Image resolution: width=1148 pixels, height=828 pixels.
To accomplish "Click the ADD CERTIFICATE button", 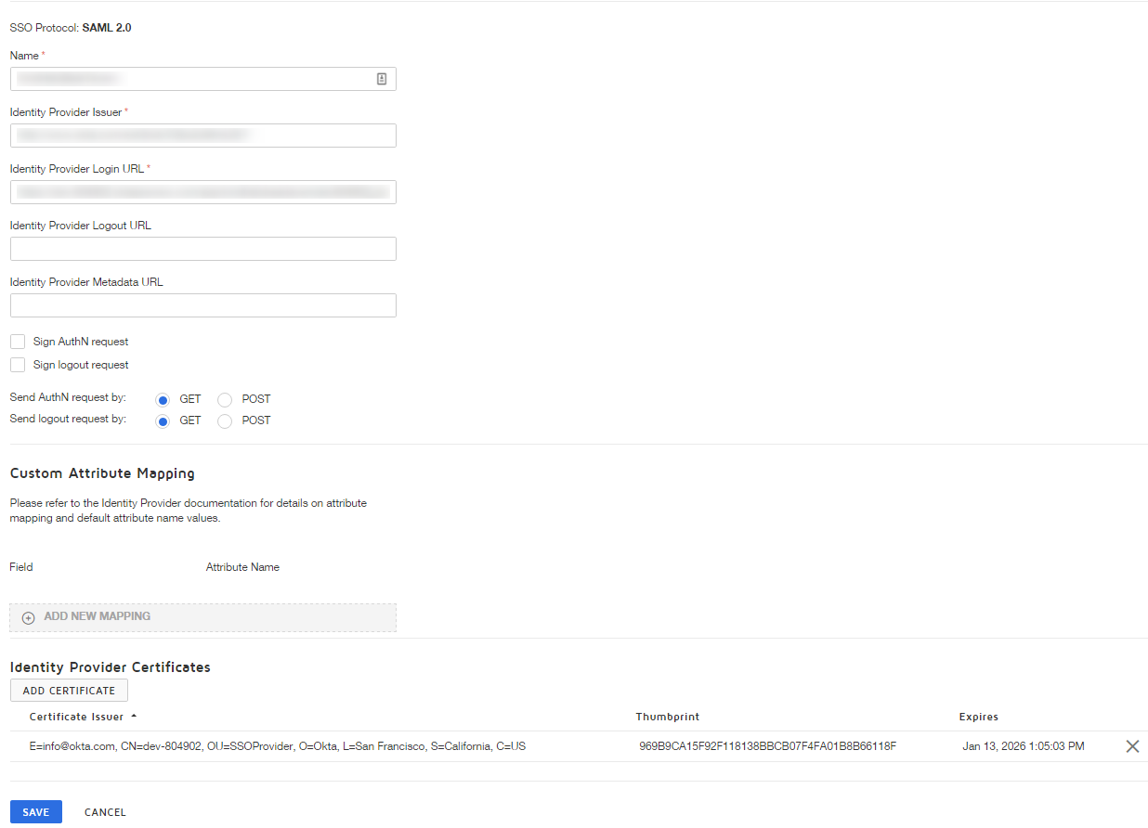I will (x=69, y=690).
